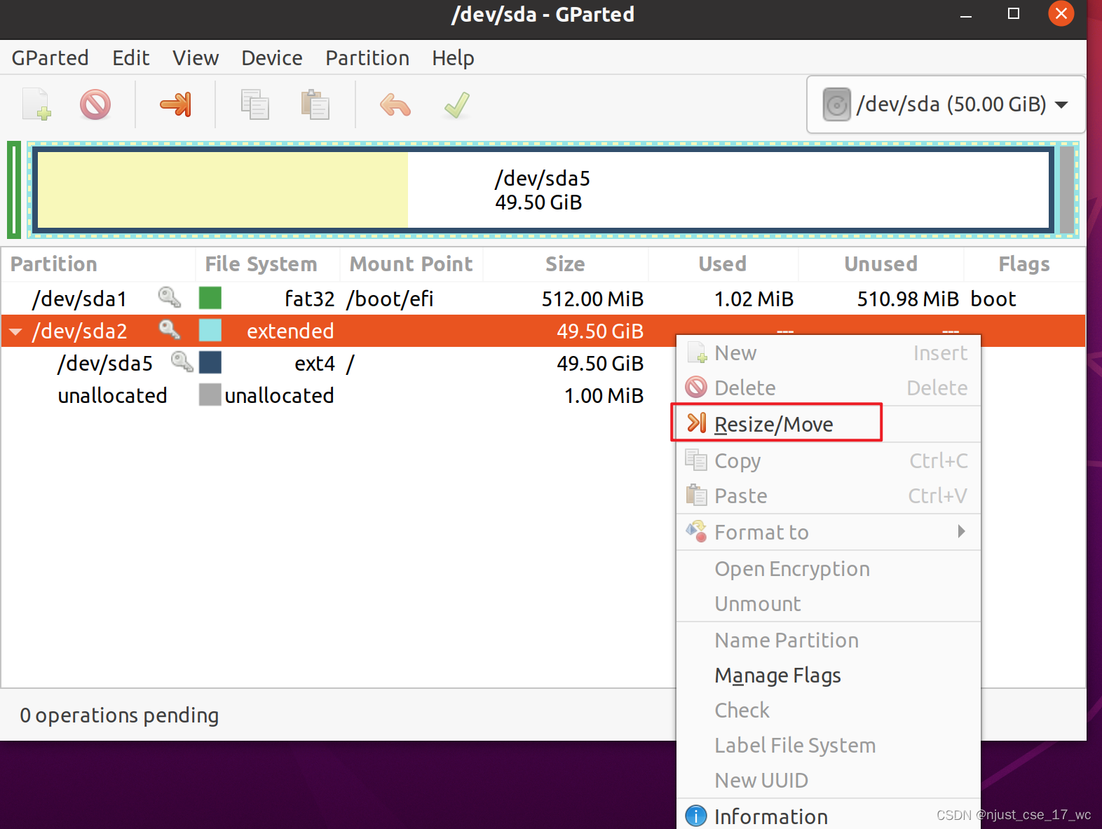Screen dimensions: 1102x829
Task: Open the GParted menu
Action: pyautogui.click(x=50, y=57)
